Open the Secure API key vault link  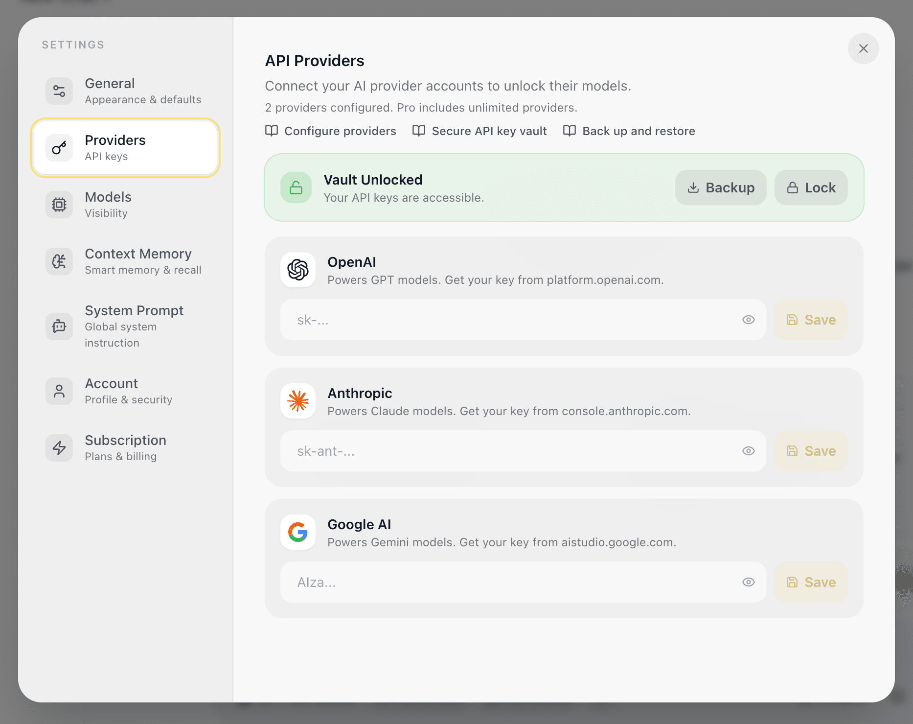point(479,131)
